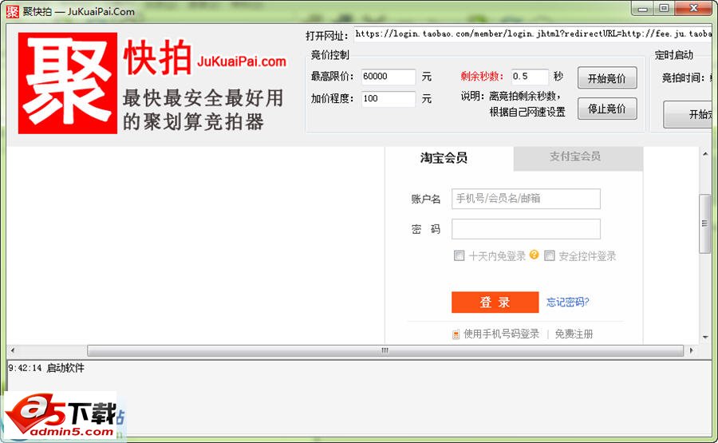Enable the 十天内免登录 checkbox
This screenshot has width=718, height=443.
click(x=459, y=255)
